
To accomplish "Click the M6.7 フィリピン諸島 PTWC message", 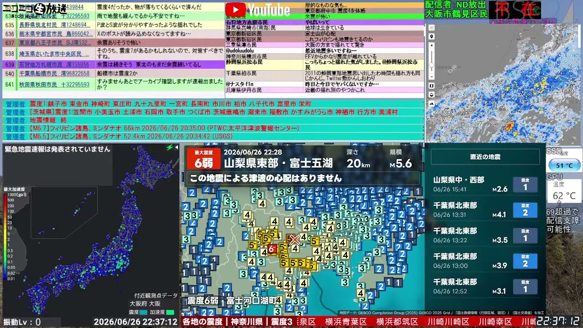I will (164, 128).
